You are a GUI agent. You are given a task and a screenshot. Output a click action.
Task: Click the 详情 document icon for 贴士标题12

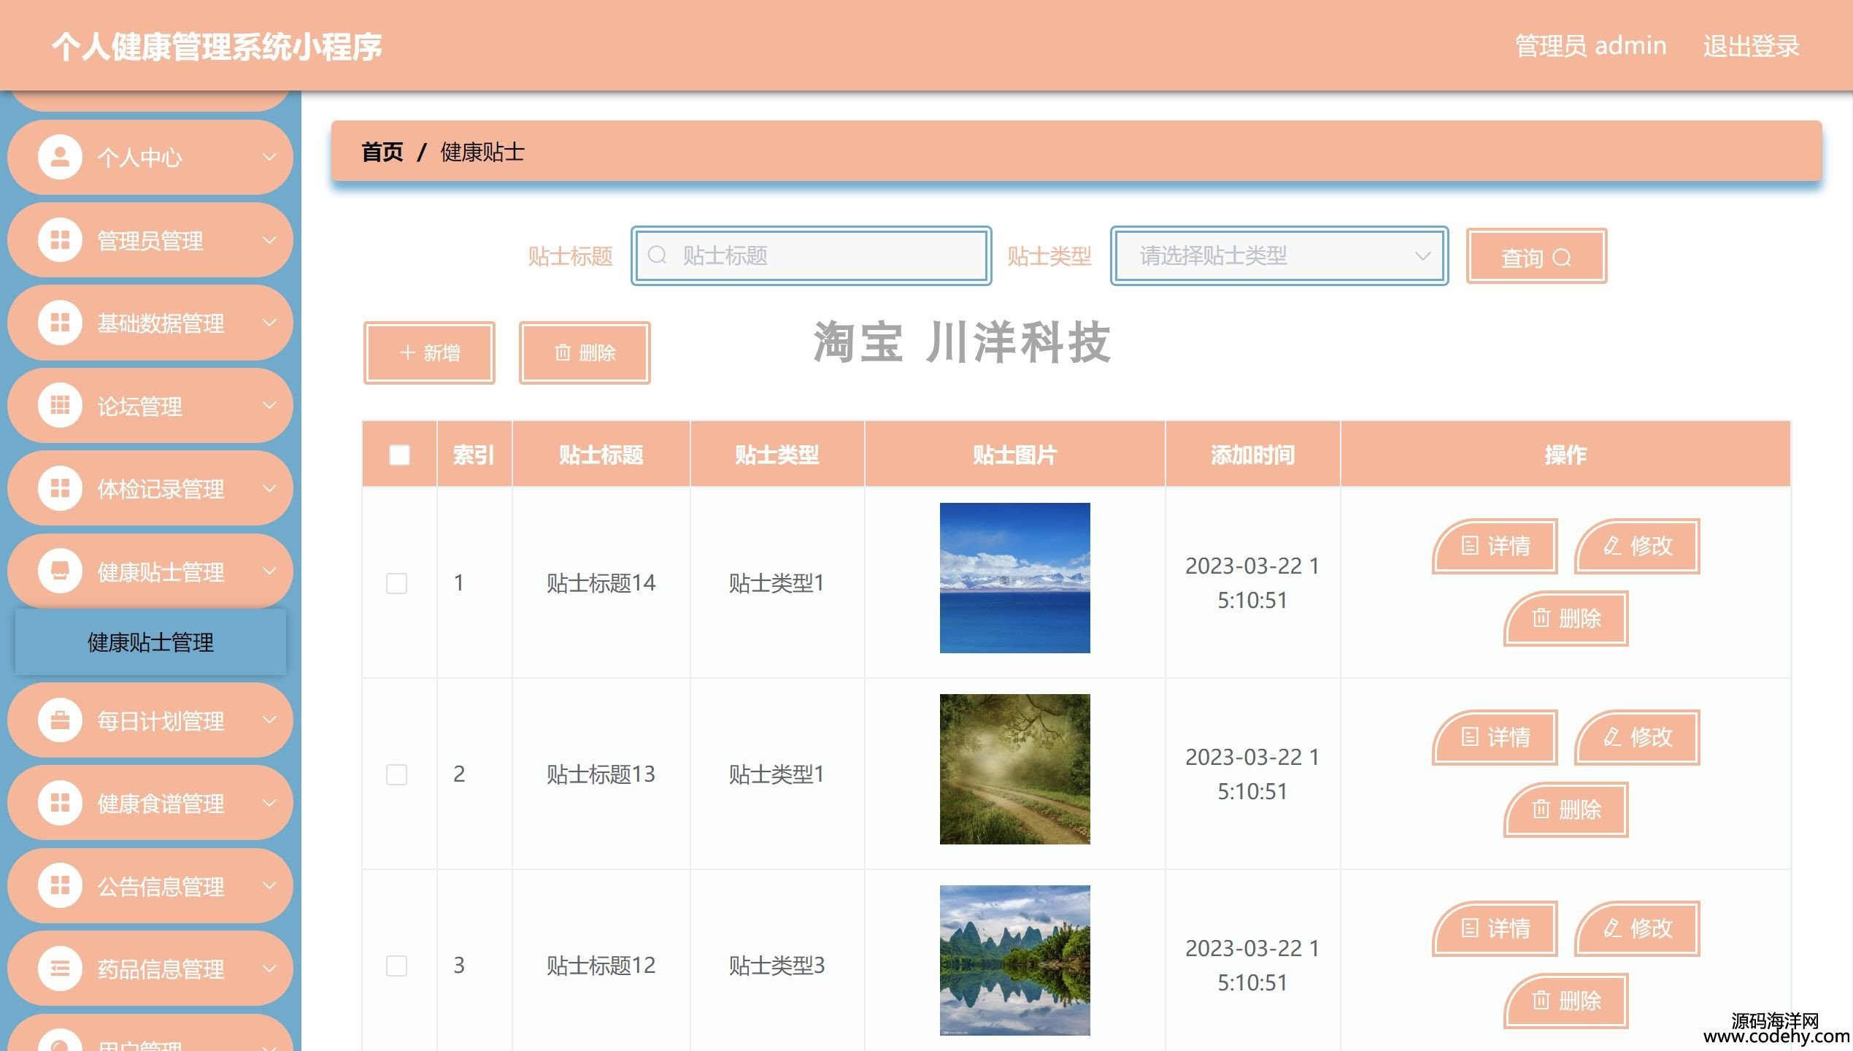click(x=1470, y=928)
